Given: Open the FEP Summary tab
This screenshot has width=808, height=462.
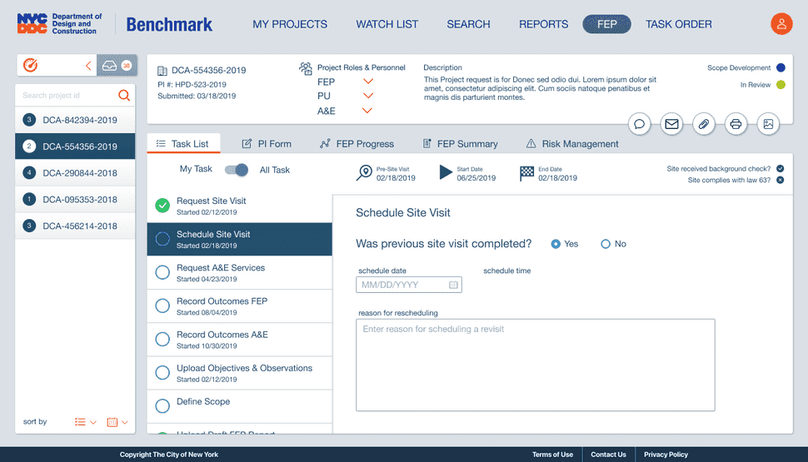Looking at the screenshot, I should [x=460, y=144].
